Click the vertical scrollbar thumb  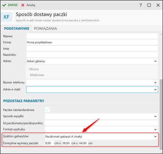pyautogui.click(x=161, y=114)
